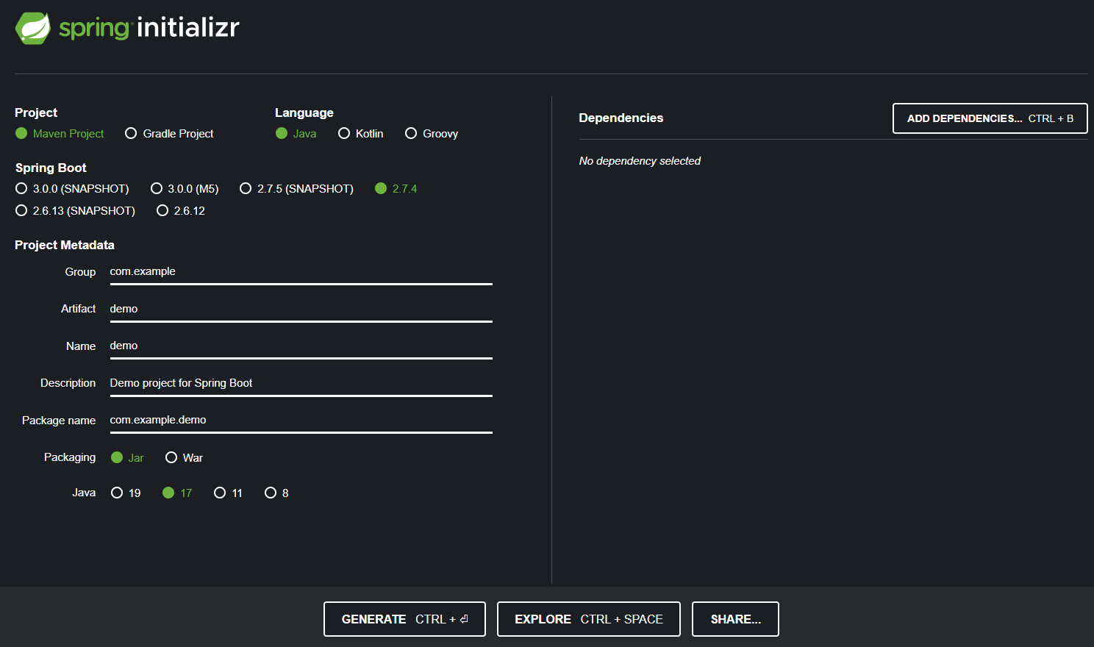The height and width of the screenshot is (647, 1094).
Task: Click the Spring Boot section heading
Action: (x=51, y=168)
